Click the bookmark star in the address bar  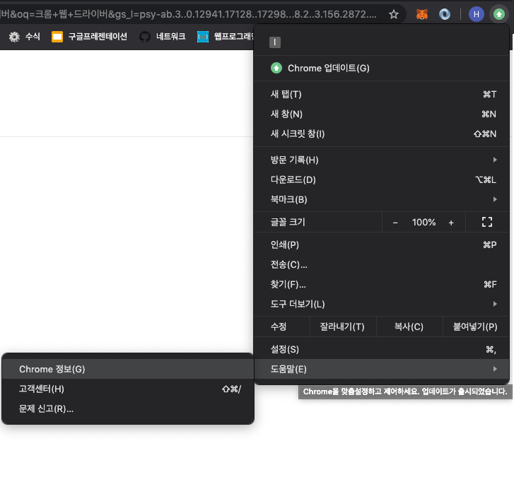(393, 14)
